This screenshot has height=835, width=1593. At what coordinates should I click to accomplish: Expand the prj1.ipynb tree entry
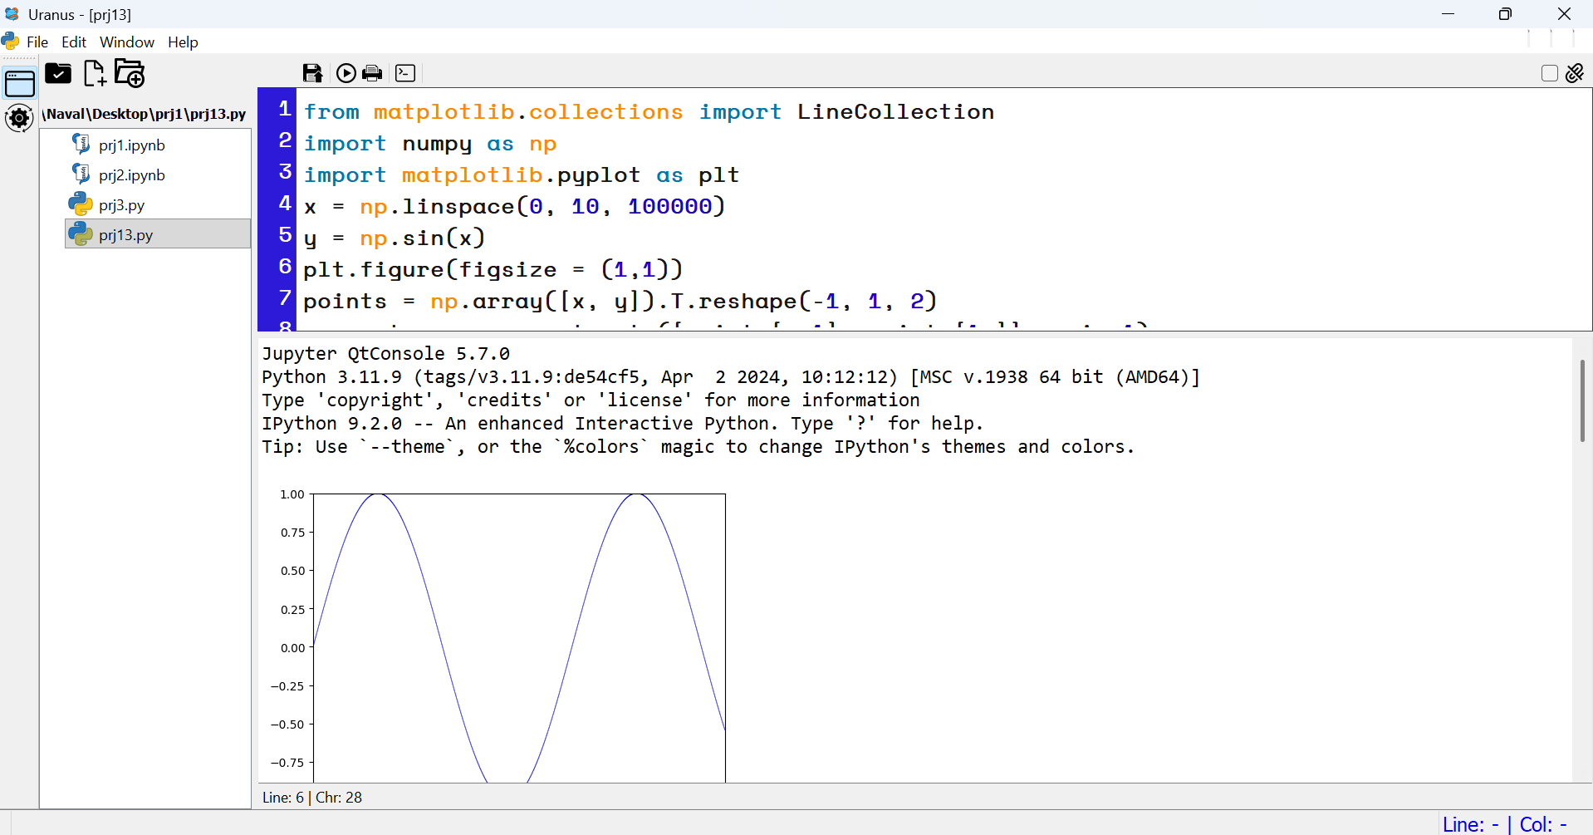click(x=132, y=145)
